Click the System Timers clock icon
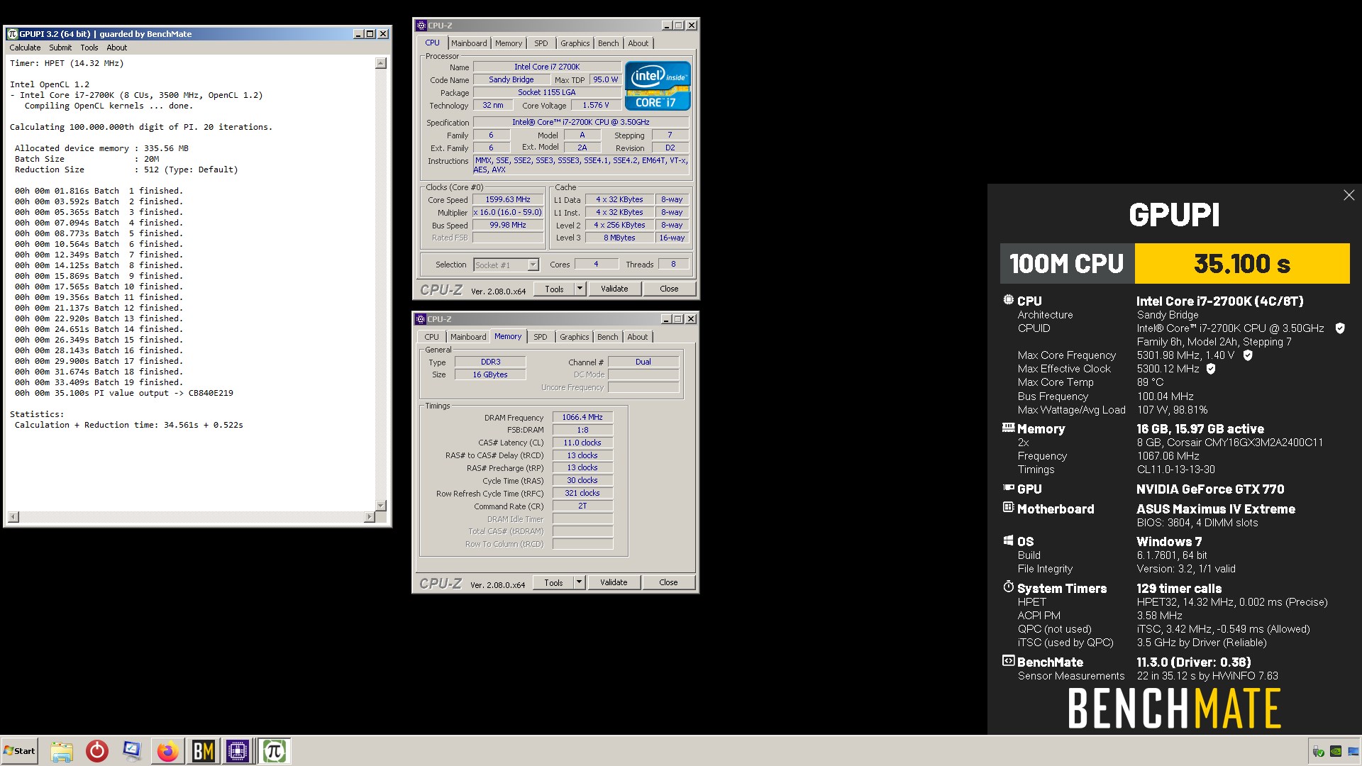Image resolution: width=1362 pixels, height=766 pixels. [1008, 587]
